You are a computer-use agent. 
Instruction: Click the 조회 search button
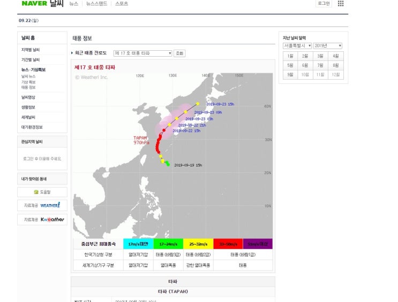(x=179, y=53)
